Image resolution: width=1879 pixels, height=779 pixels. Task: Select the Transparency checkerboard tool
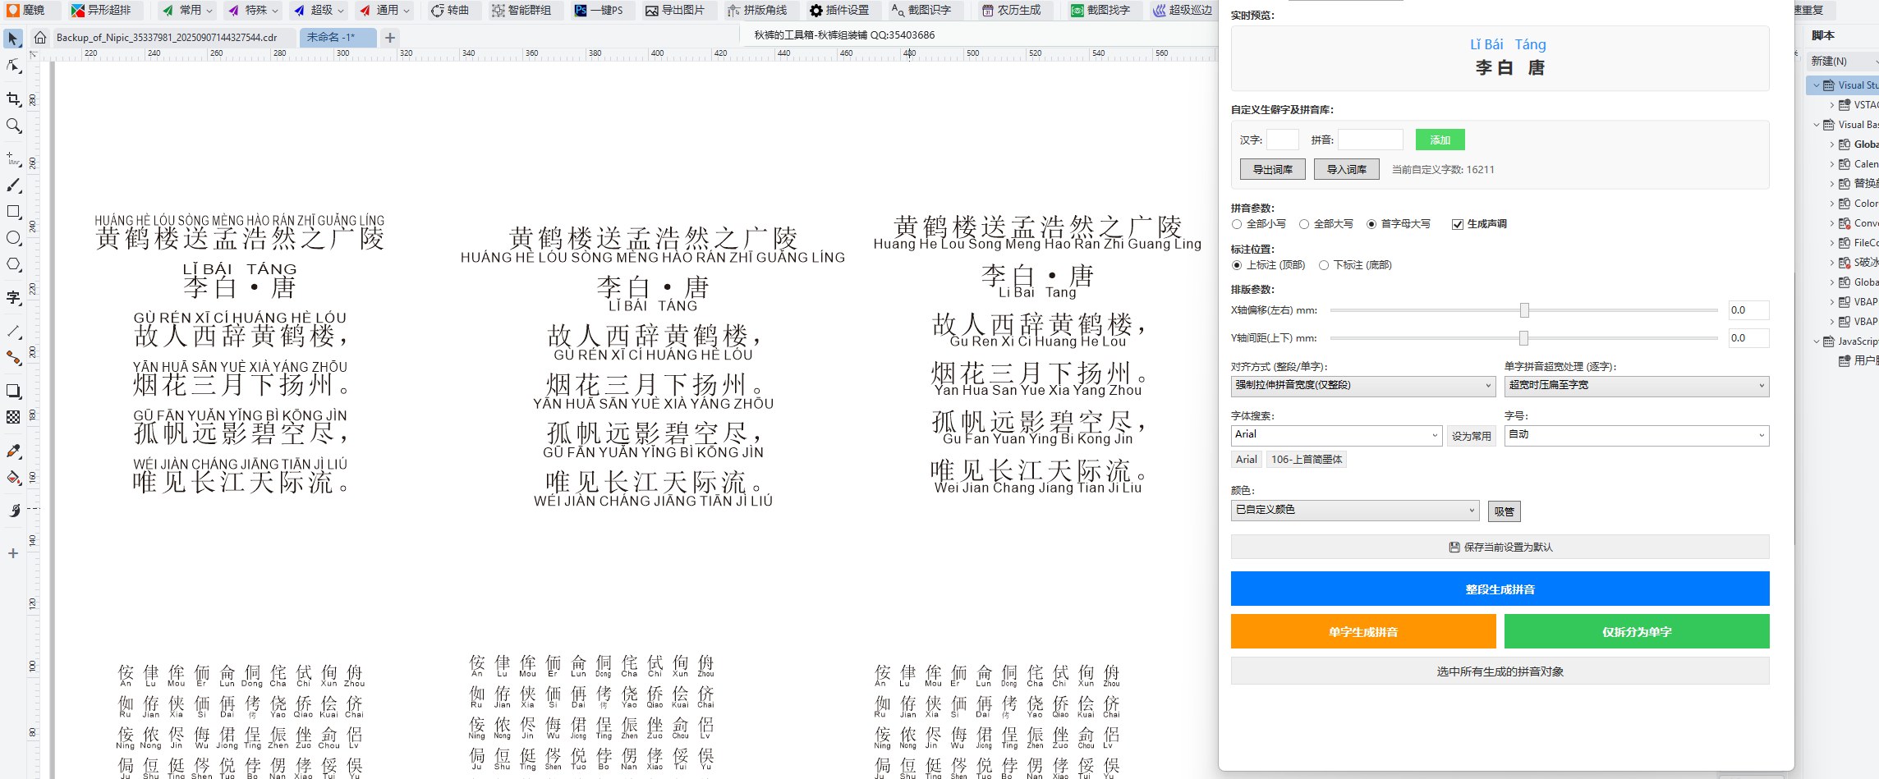coord(13,417)
